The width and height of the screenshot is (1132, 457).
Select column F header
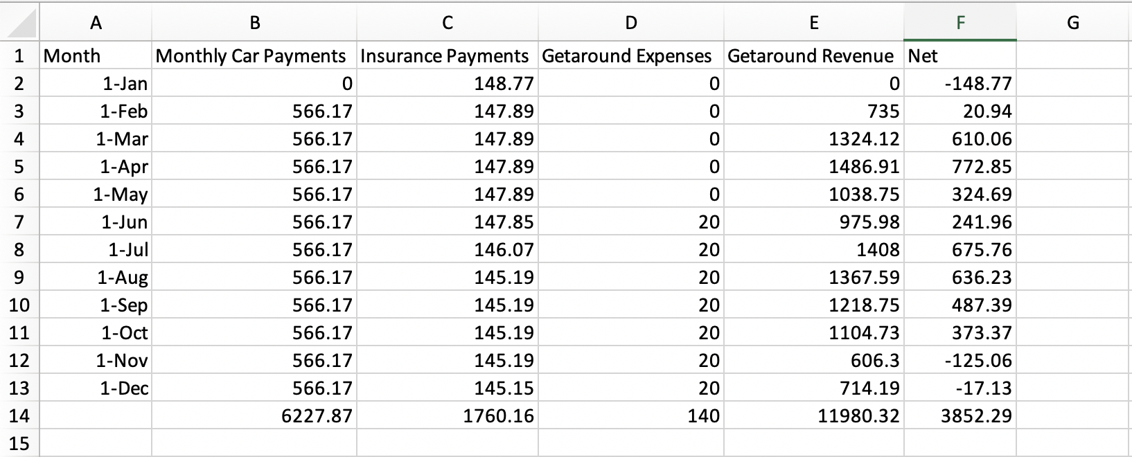click(x=959, y=23)
